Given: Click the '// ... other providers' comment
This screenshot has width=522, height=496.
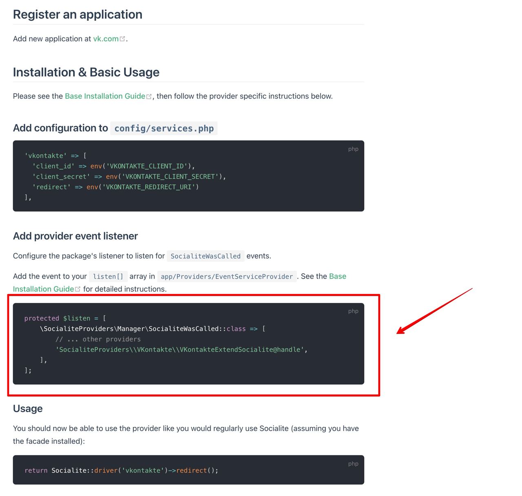Looking at the screenshot, I should pos(98,339).
